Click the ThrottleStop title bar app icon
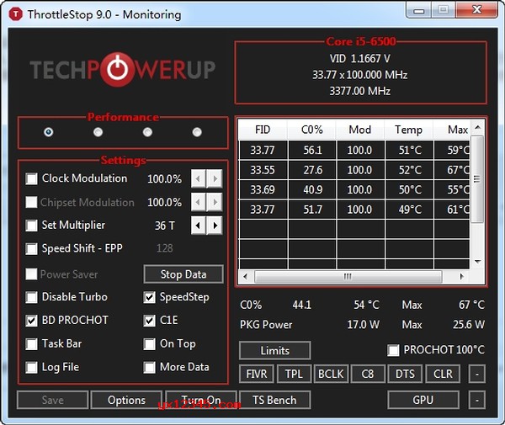Image resolution: width=505 pixels, height=425 pixels. coord(14,14)
